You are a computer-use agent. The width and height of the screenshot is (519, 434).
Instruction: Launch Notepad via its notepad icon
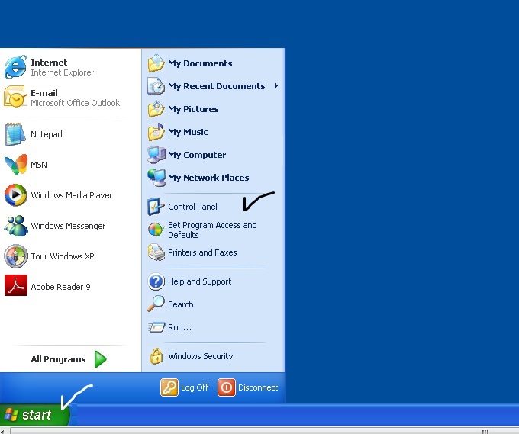pyautogui.click(x=15, y=134)
